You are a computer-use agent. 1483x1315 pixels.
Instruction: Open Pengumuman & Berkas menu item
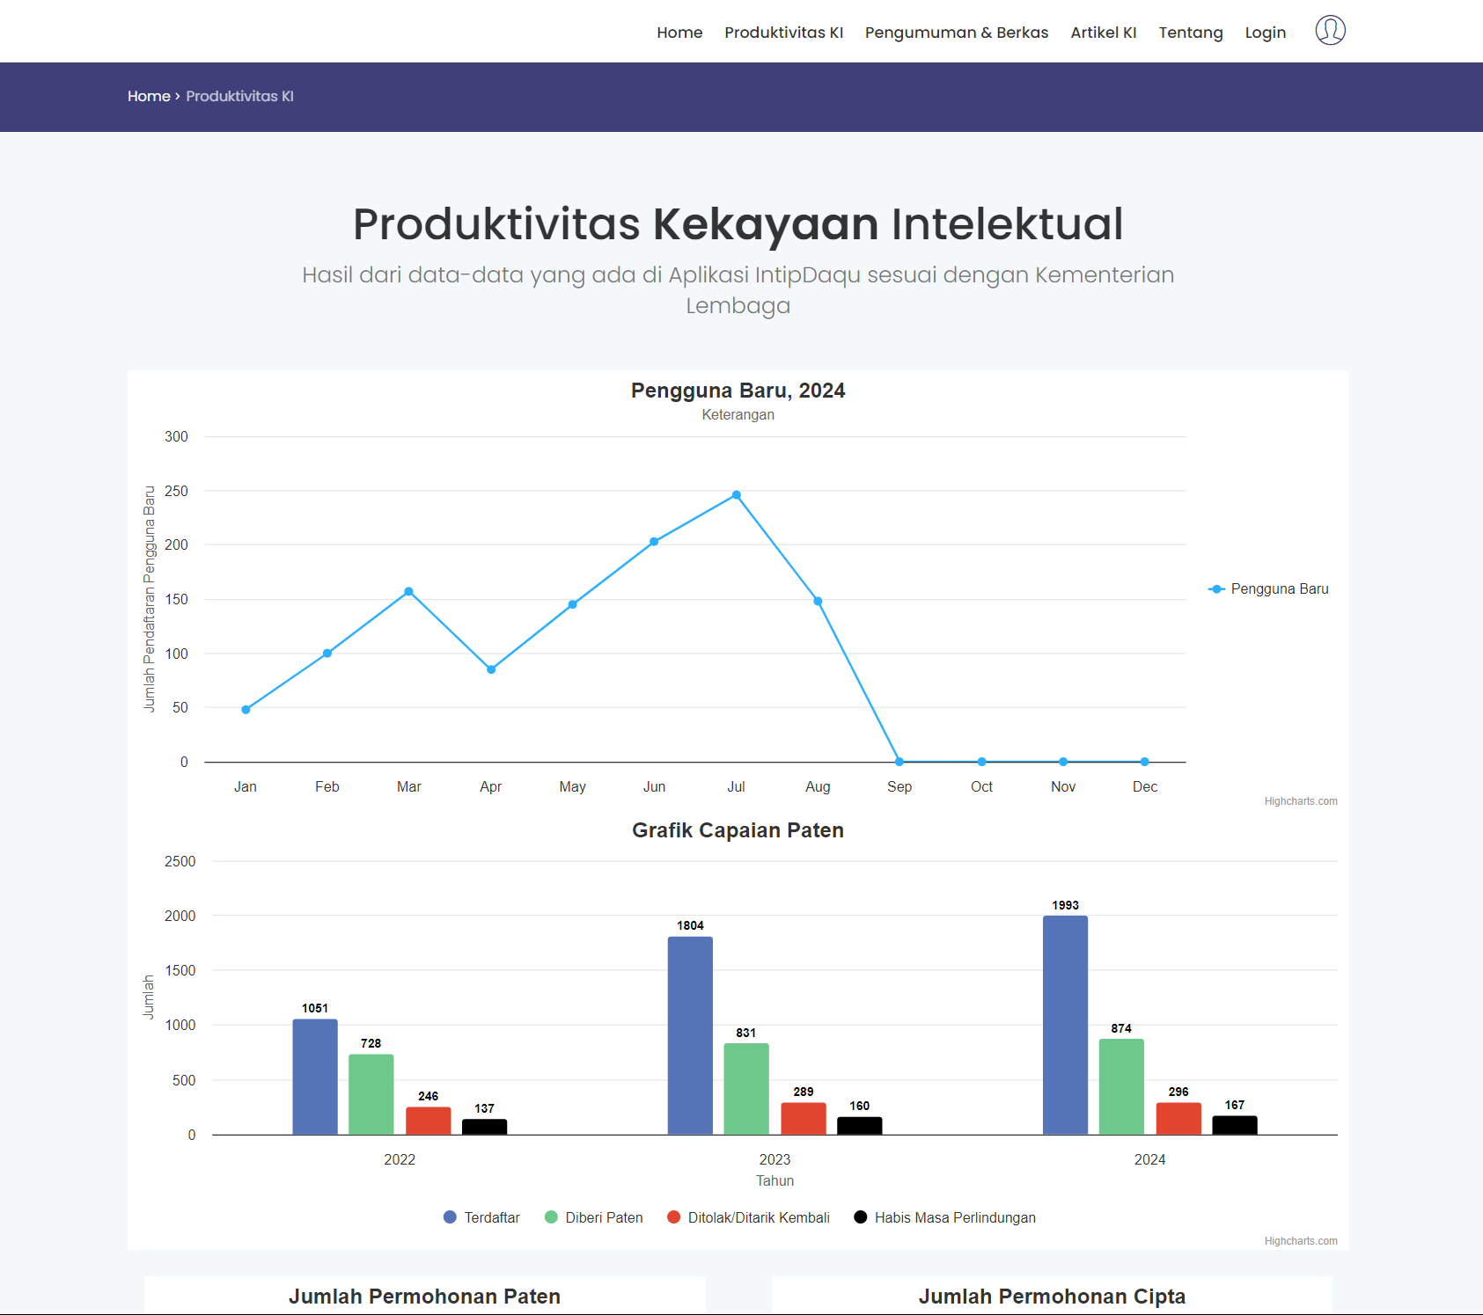957,33
